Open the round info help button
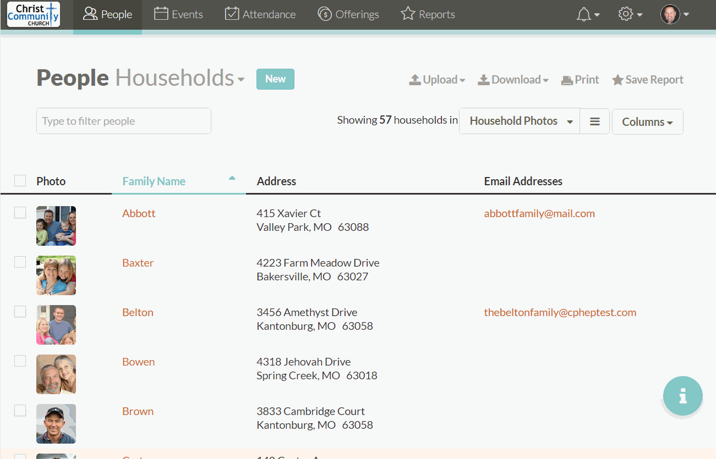 pyautogui.click(x=682, y=396)
